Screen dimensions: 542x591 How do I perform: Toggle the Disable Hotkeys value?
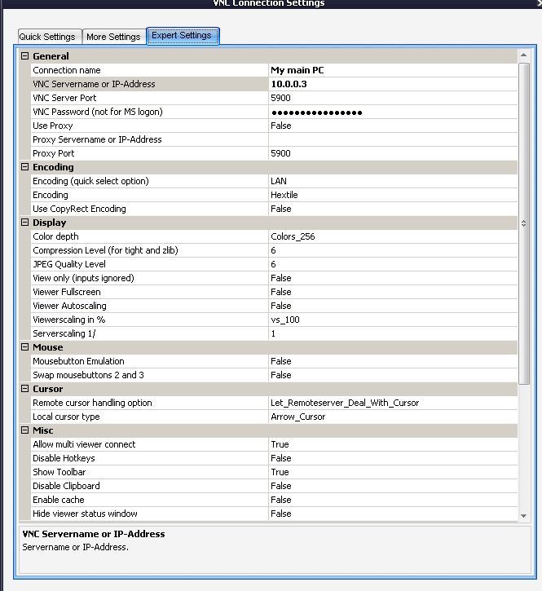coord(393,458)
